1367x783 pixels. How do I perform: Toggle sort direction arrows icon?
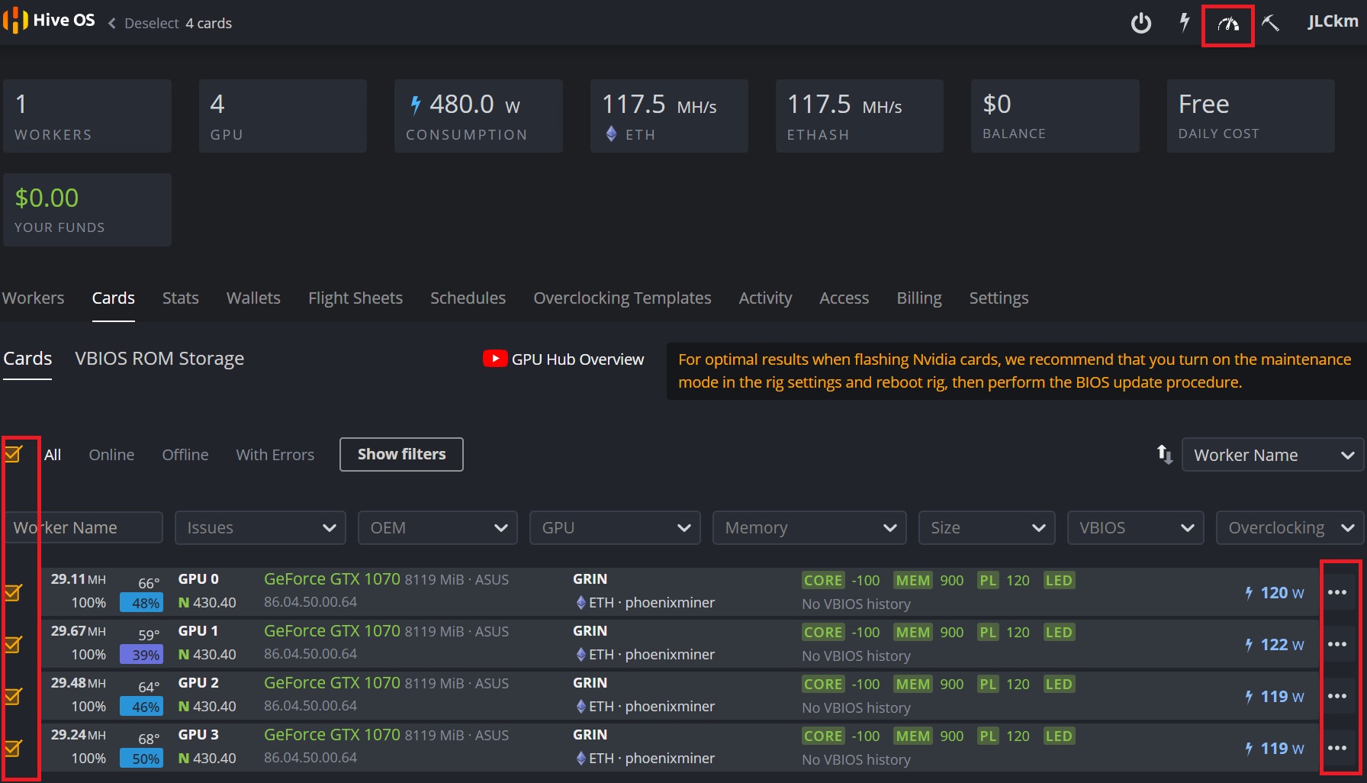click(1165, 454)
